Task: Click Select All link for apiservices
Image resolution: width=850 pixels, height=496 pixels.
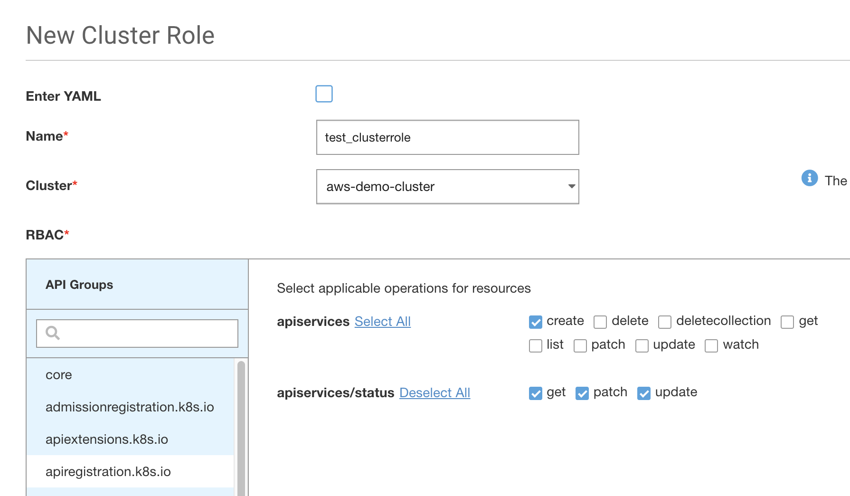Action: point(382,322)
